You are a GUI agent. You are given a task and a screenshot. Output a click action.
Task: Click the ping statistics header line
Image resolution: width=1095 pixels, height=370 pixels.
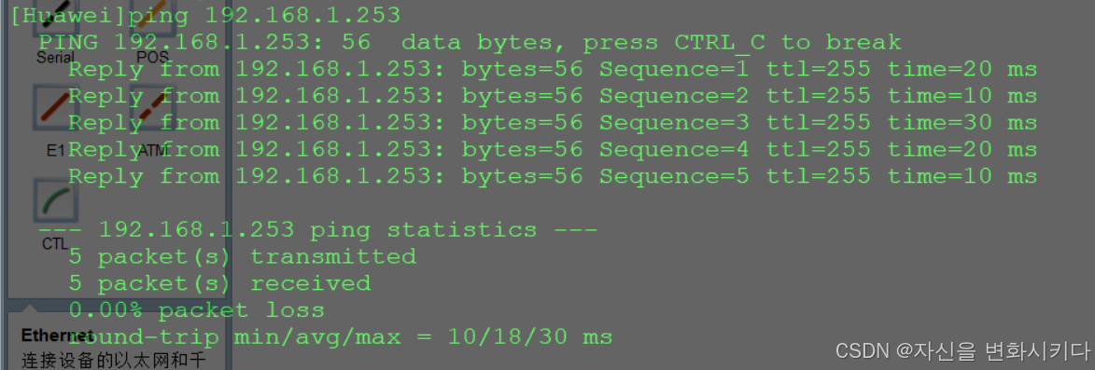pos(317,229)
